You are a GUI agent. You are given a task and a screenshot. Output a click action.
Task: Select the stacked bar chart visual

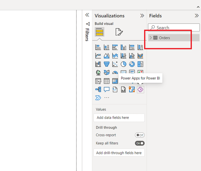(x=98, y=47)
